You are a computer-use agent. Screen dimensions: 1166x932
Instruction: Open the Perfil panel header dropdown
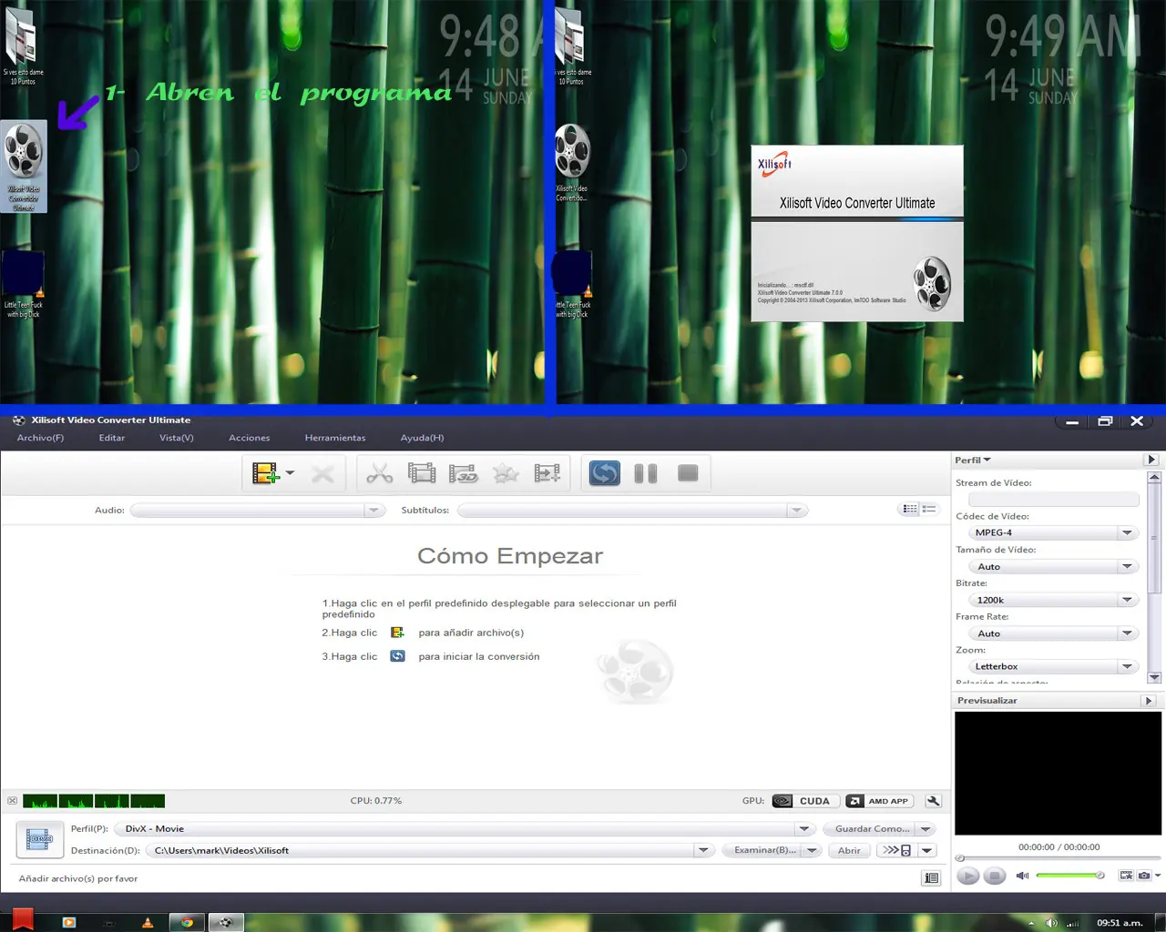[x=973, y=460]
